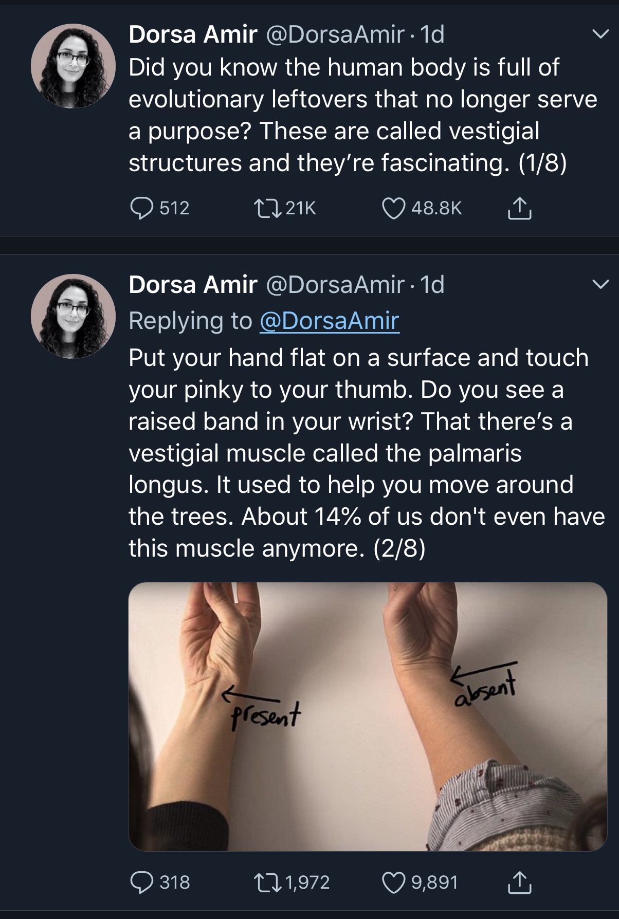Tap the profile photo beside the reply tweet

coord(73,316)
